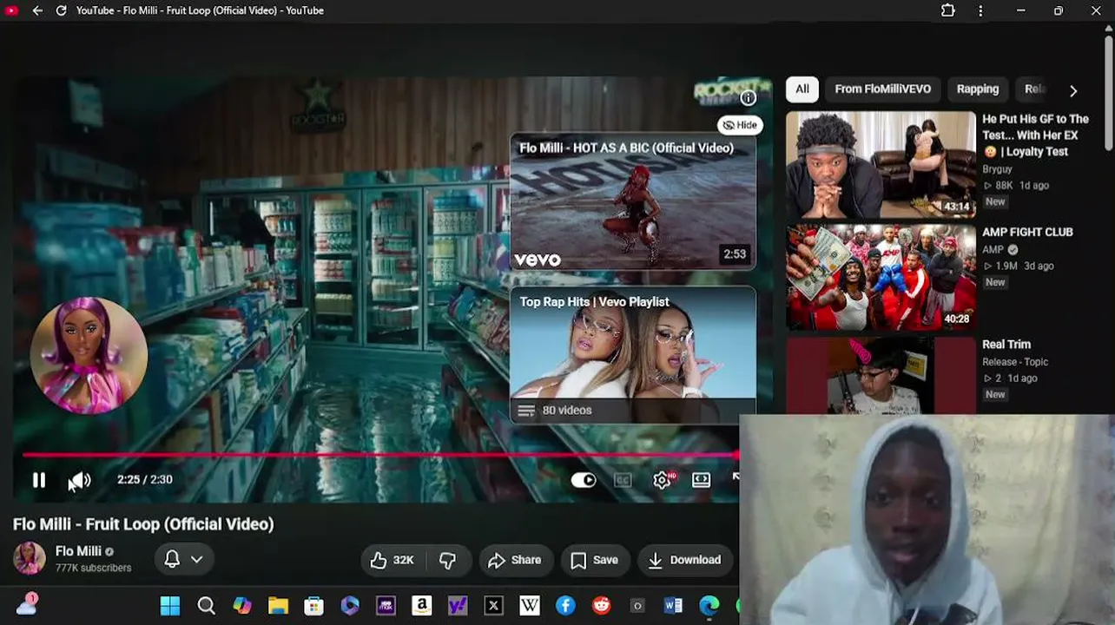Open Amazon from the taskbar
Screen dimensions: 1115x625
pyautogui.click(x=421, y=606)
